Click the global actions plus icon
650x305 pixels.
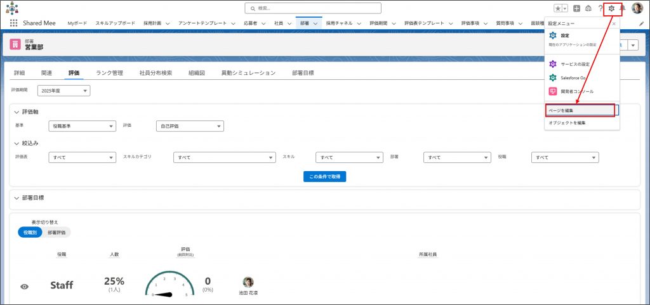pos(576,8)
